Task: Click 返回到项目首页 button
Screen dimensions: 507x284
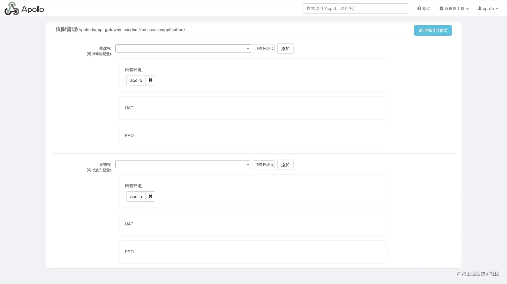Action: tap(433, 30)
